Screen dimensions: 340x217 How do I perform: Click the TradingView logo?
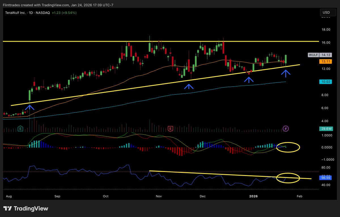26,209
